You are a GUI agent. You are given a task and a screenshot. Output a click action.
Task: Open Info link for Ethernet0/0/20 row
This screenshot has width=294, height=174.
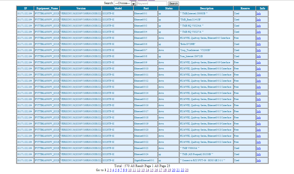click(259, 130)
